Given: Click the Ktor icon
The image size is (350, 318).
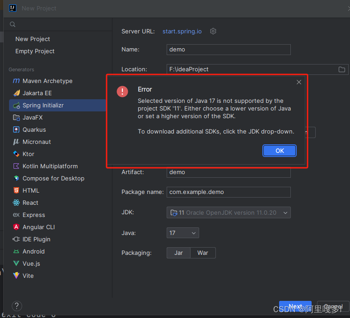Looking at the screenshot, I should pyautogui.click(x=16, y=154).
